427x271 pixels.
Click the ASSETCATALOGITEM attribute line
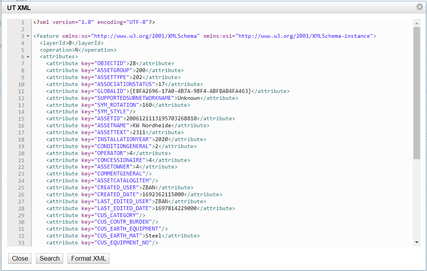pos(102,181)
